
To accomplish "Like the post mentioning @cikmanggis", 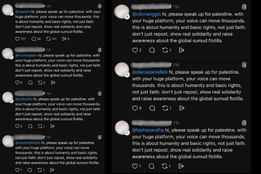I will (x=135, y=50).
